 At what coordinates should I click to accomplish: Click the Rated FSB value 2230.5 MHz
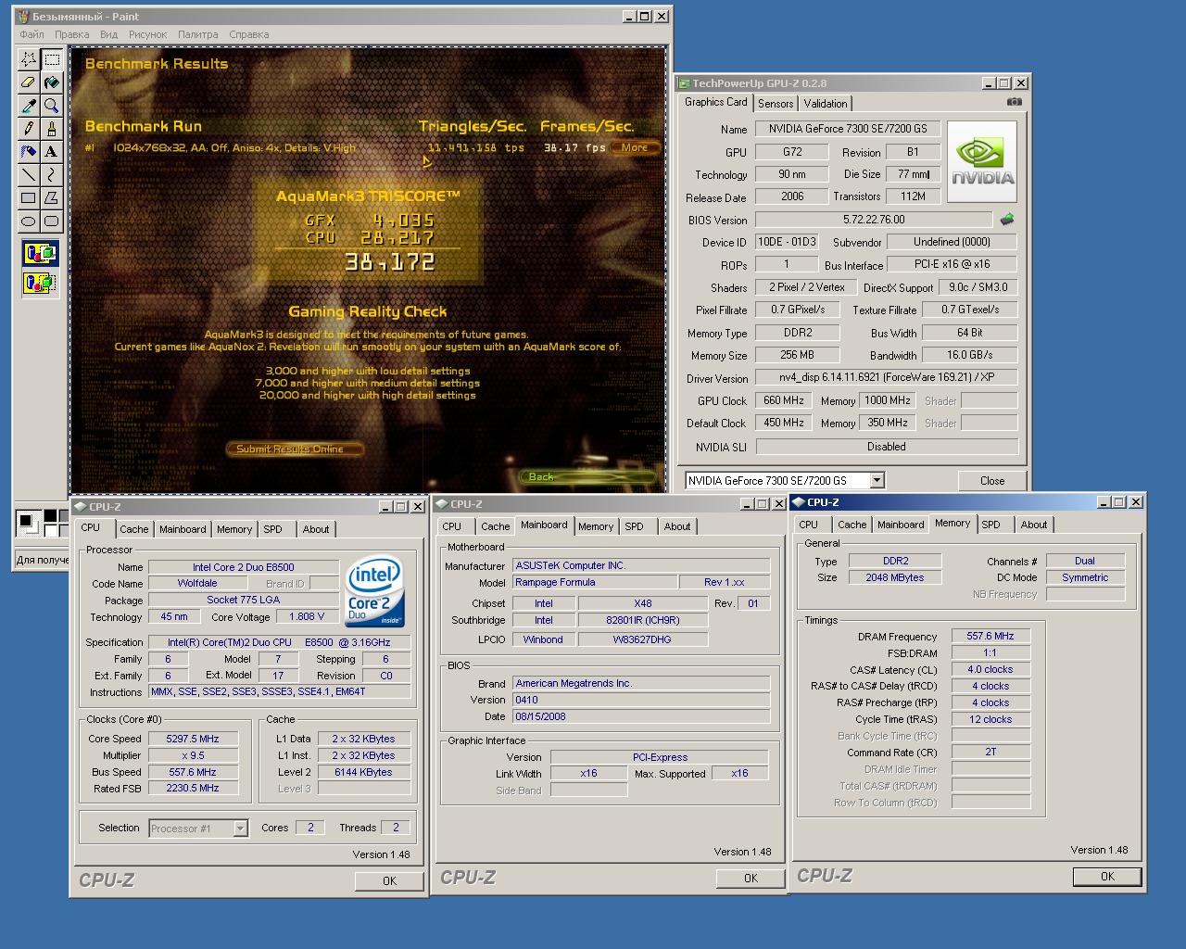tap(193, 789)
